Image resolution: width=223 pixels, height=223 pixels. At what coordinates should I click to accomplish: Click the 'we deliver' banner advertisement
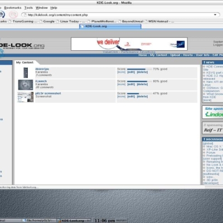(x=129, y=44)
